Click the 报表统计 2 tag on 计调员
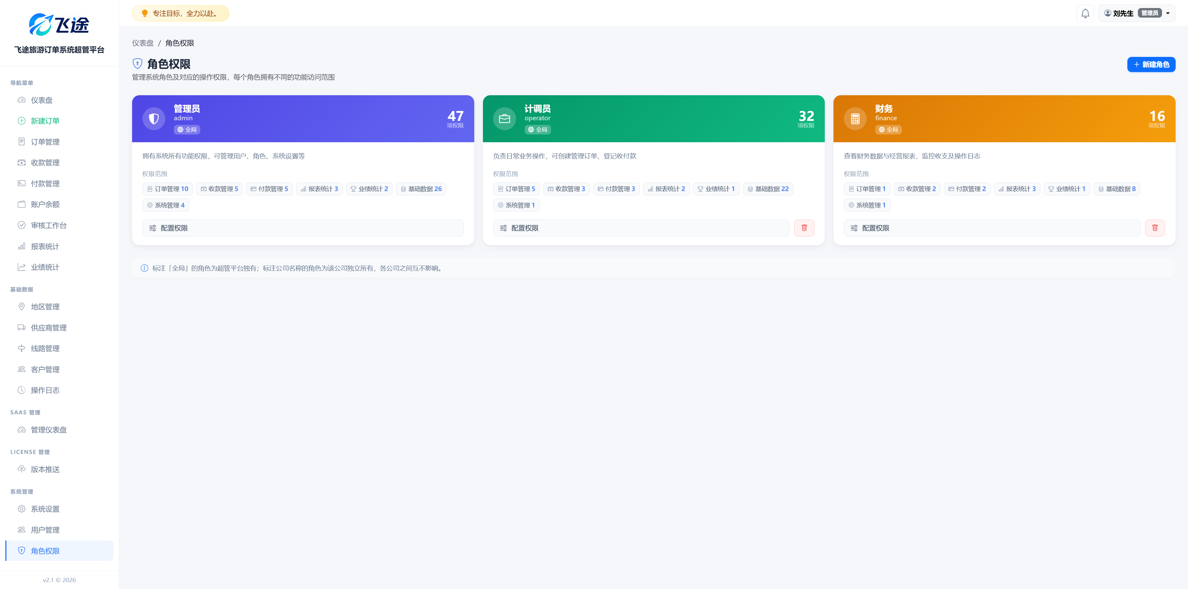 click(x=666, y=189)
